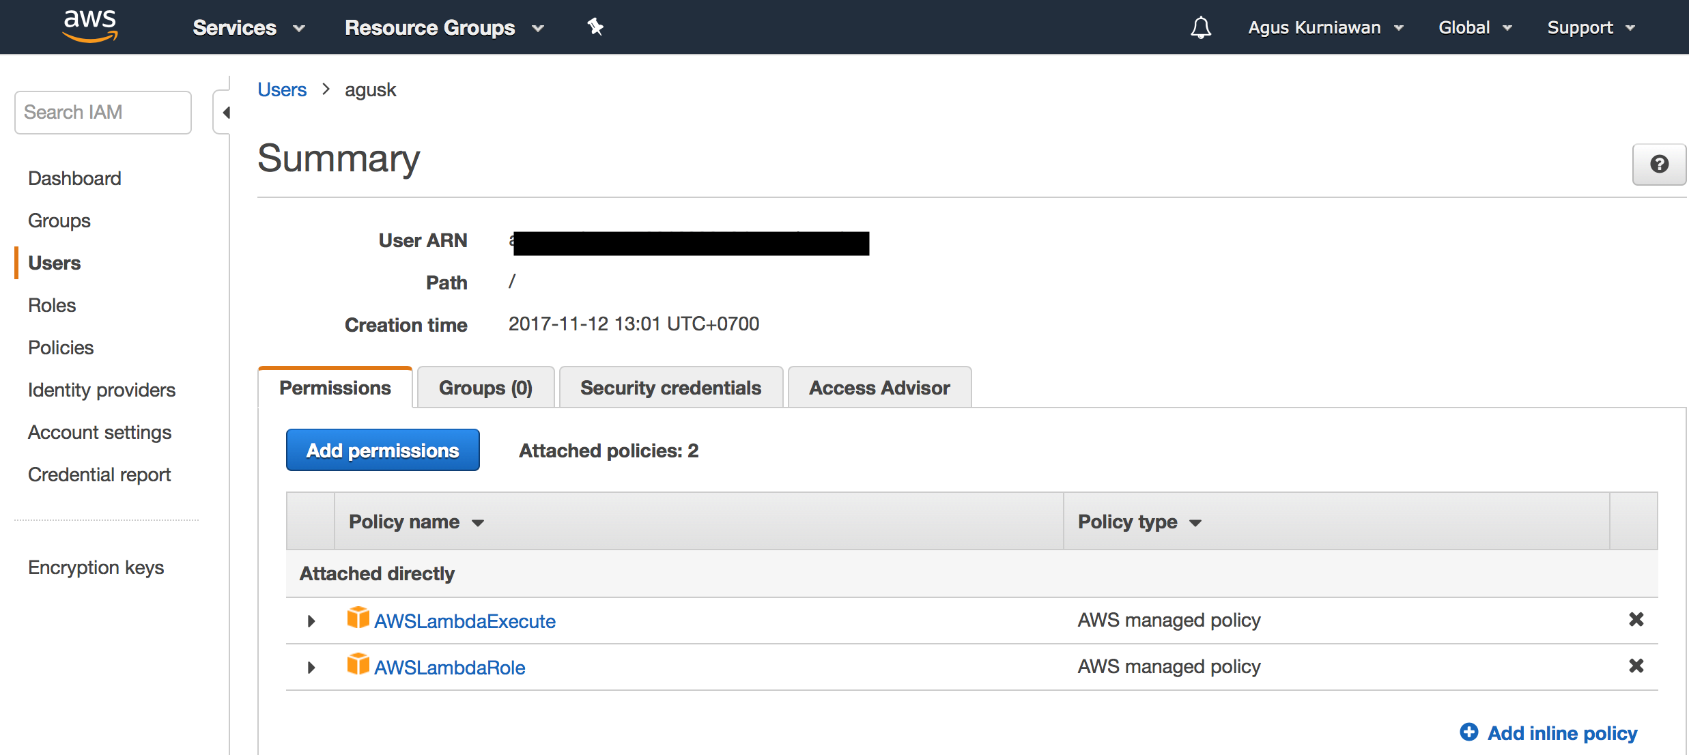Click the Add permissions button
This screenshot has width=1689, height=755.
[383, 450]
